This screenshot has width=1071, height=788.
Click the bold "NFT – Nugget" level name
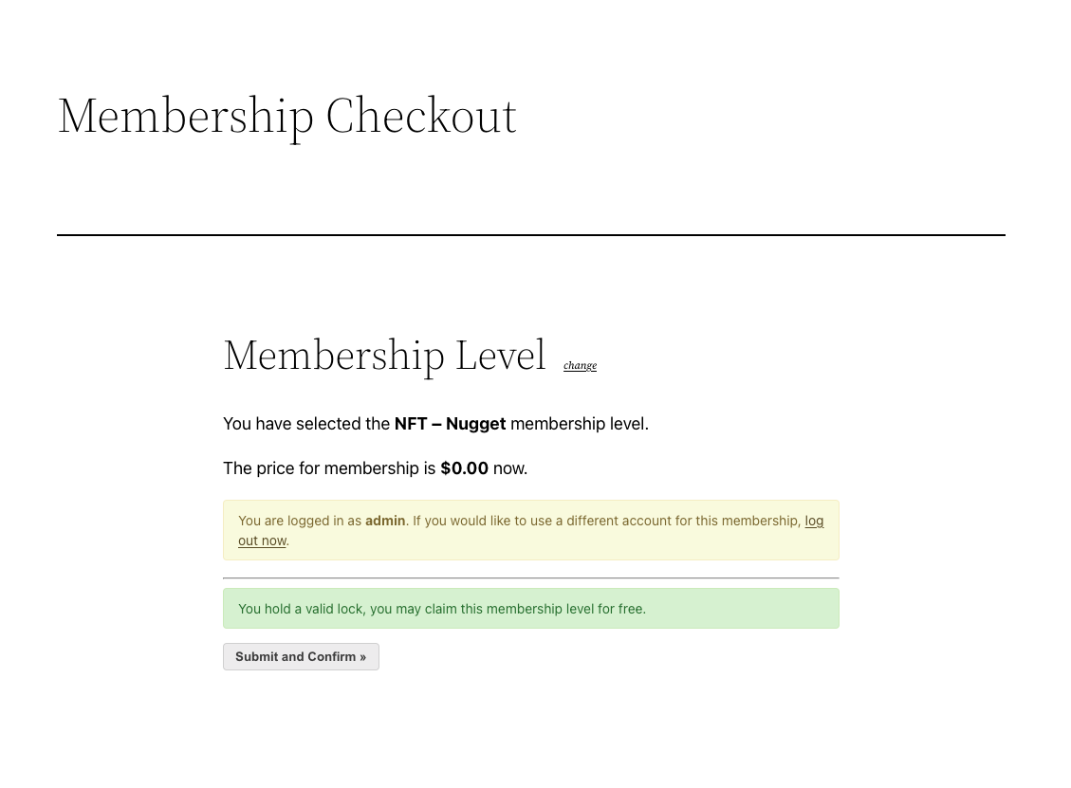pyautogui.click(x=450, y=424)
